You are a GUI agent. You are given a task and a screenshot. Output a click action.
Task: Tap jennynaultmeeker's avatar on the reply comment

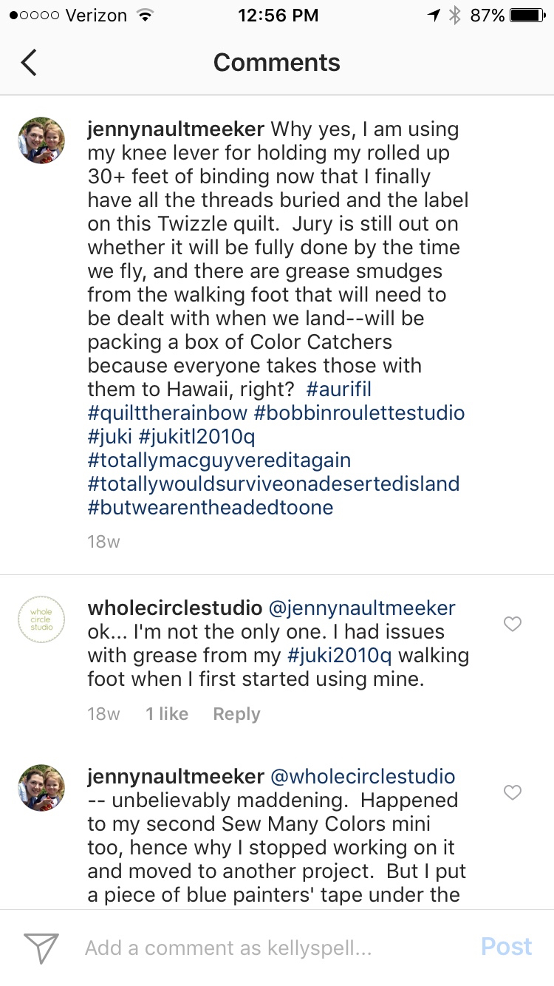pos(41,788)
